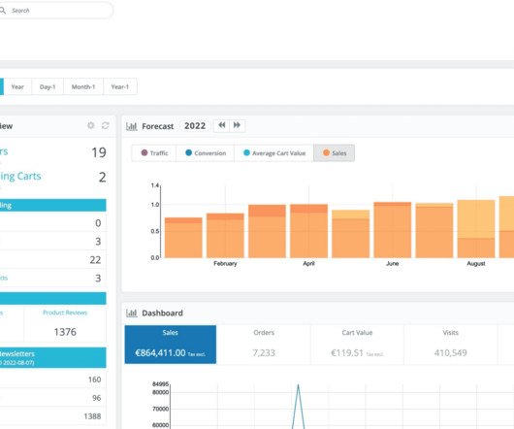Click the value 96 in newsletters list
The image size is (514, 429).
[97, 398]
